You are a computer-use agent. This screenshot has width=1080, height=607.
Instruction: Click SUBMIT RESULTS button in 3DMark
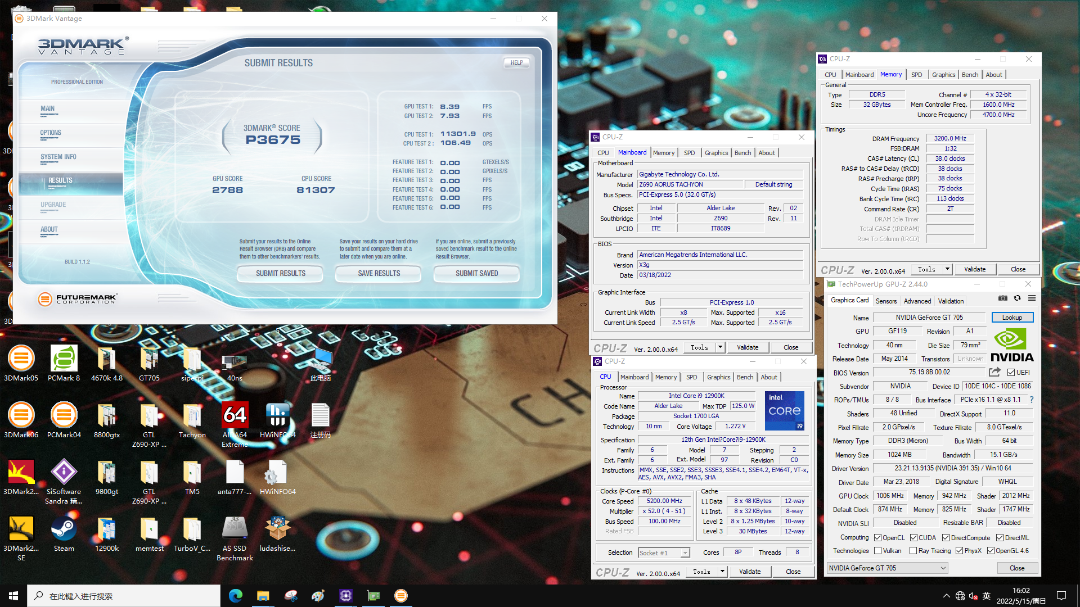pyautogui.click(x=280, y=274)
